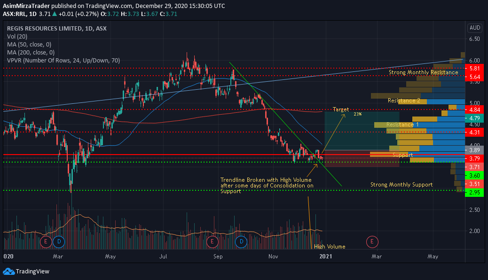Viewport: 488px width, 280px height.
Task: Click the 2021 label on time axis
Action: (x=325, y=257)
